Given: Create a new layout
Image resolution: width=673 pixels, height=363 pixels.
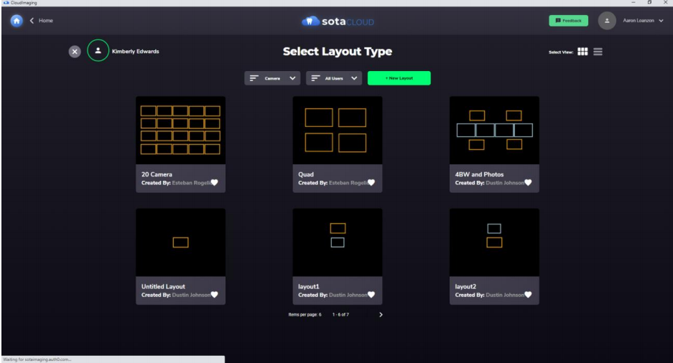Looking at the screenshot, I should [399, 78].
